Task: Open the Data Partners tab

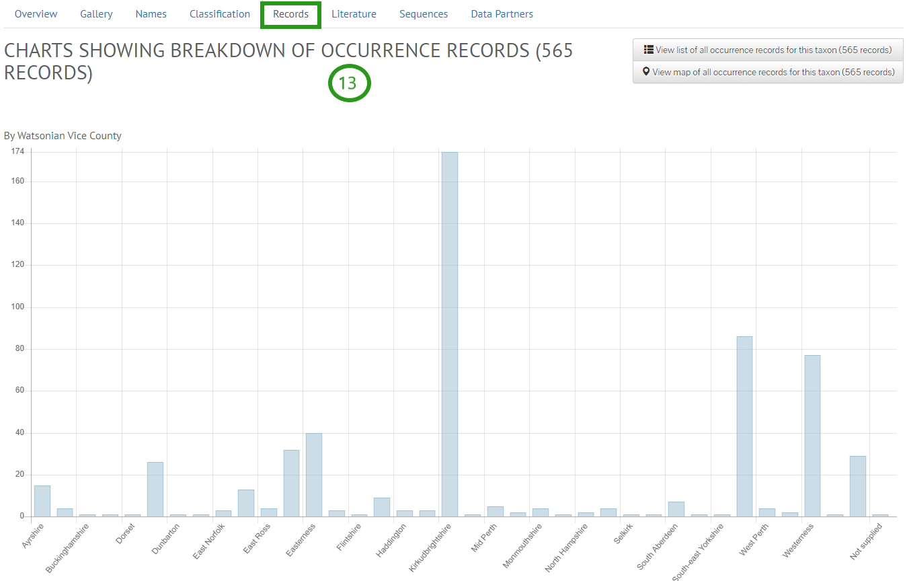Action: [x=502, y=13]
